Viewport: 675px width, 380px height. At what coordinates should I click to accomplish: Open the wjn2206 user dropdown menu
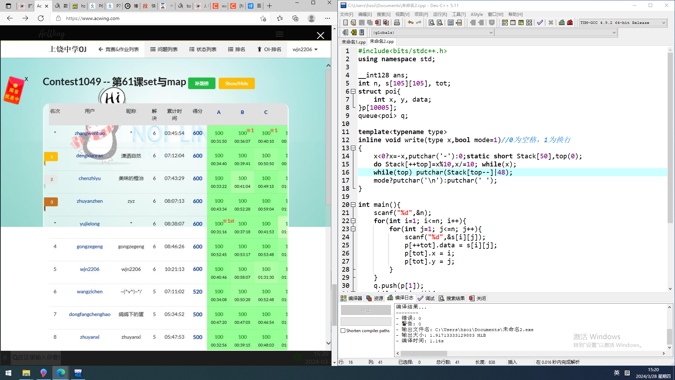pyautogui.click(x=305, y=49)
